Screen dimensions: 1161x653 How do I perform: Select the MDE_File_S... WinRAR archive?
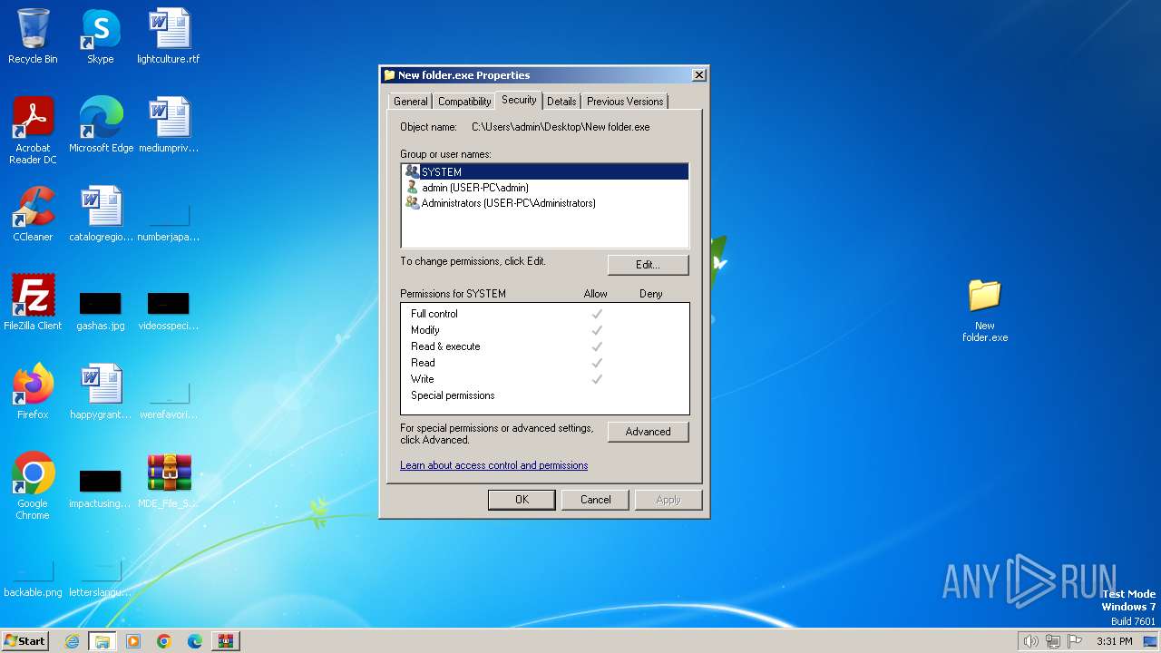[x=169, y=481]
